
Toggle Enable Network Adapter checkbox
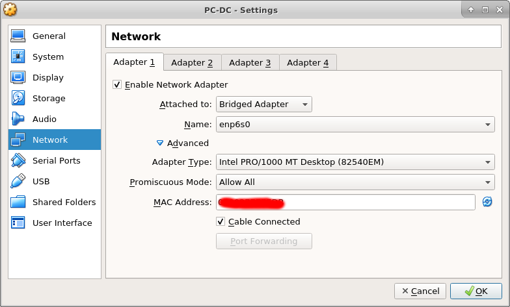pos(117,84)
